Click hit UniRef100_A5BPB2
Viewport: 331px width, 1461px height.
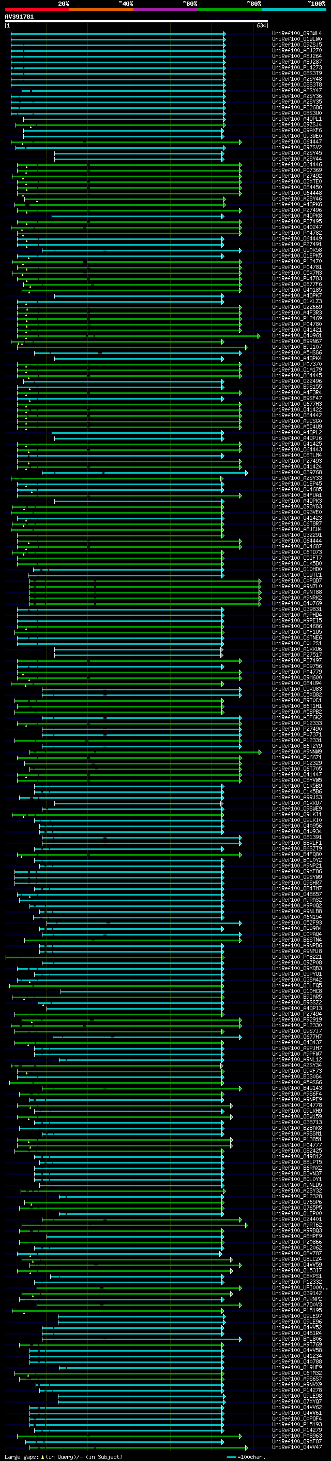click(297, 712)
